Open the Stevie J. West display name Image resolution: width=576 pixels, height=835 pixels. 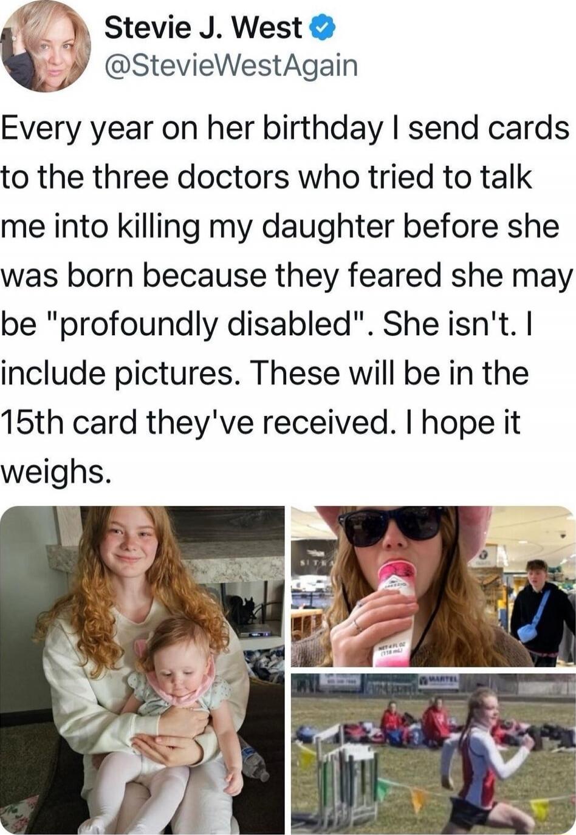click(x=203, y=28)
